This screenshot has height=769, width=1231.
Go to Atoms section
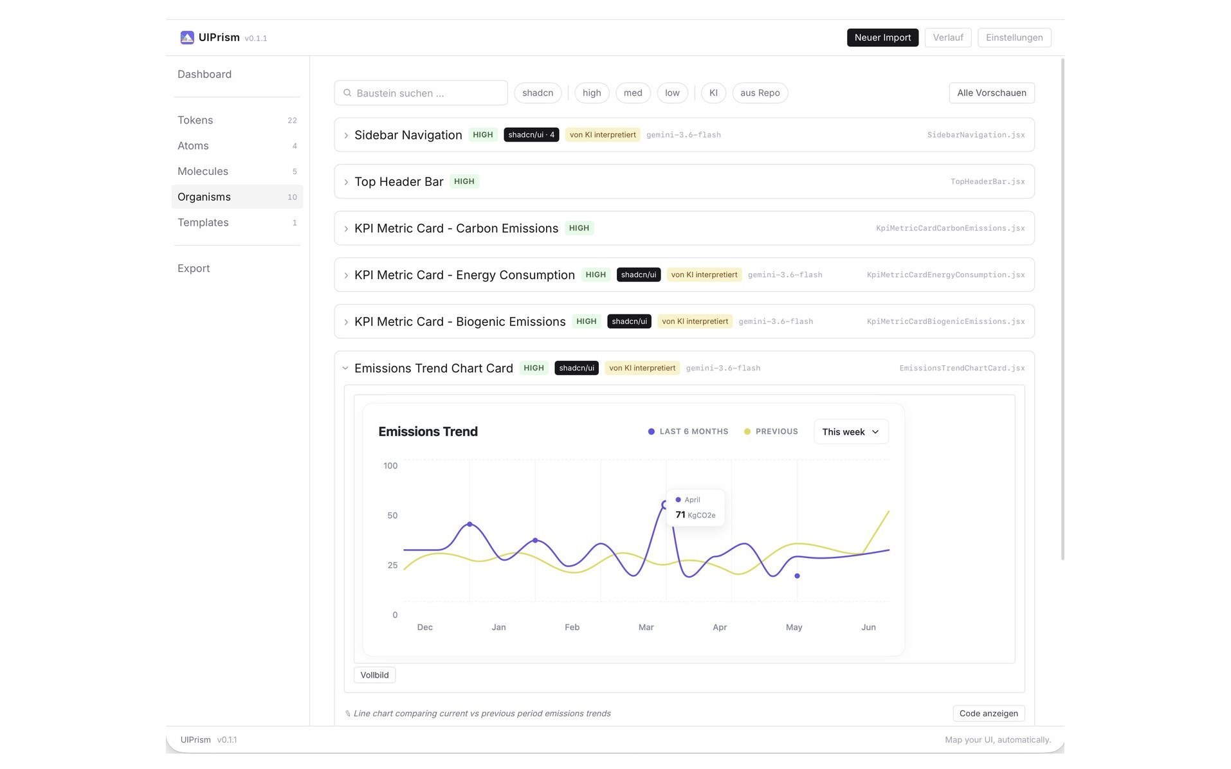coord(237,146)
